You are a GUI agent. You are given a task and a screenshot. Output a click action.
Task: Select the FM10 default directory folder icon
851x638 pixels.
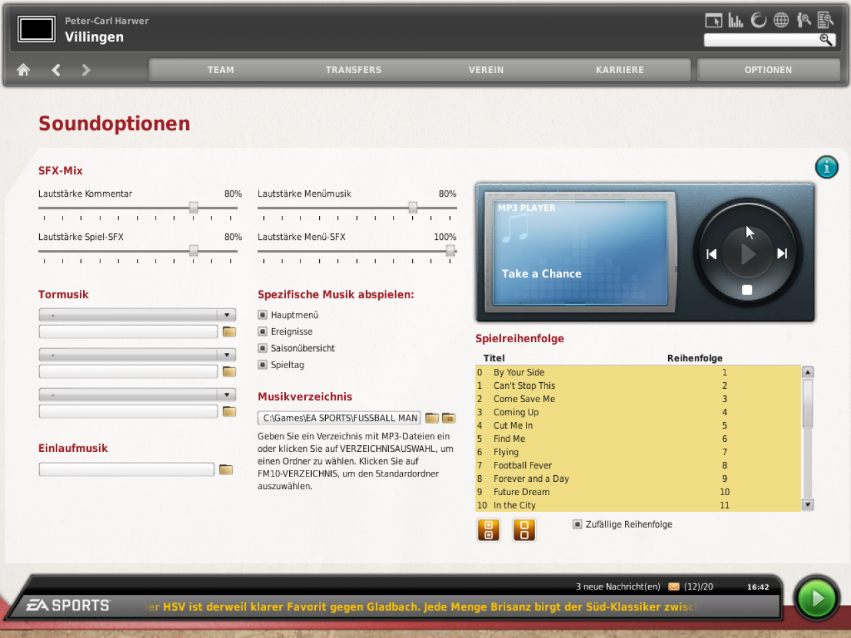449,418
